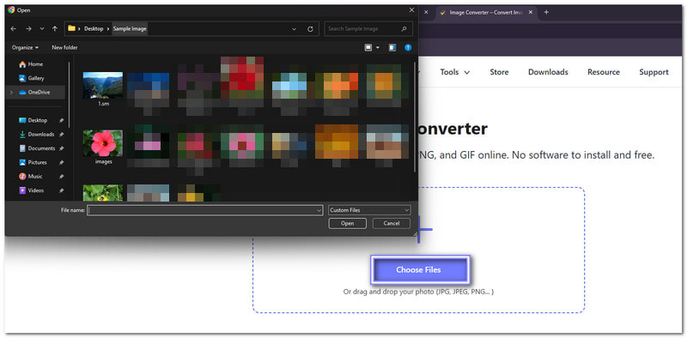The height and width of the screenshot is (338, 687).
Task: Click the folder icon in address bar
Action: pos(71,28)
